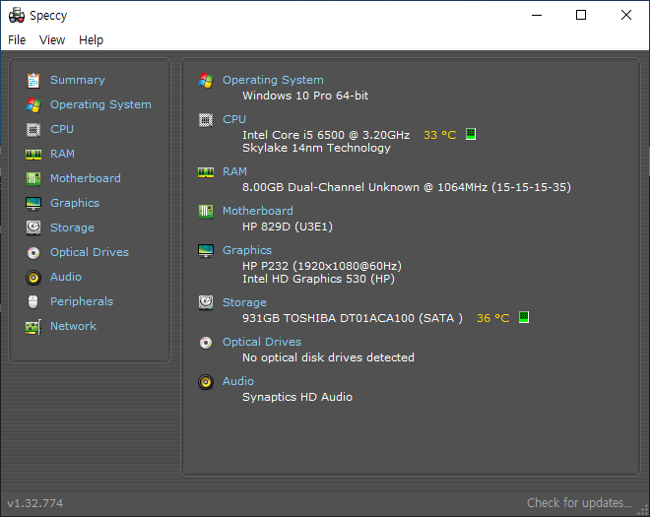Select Operating System in the sidebar
This screenshot has width=650, height=517.
100,104
